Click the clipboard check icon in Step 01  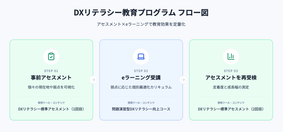(x=51, y=57)
